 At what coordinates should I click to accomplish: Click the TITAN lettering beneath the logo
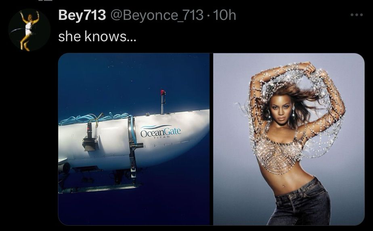(161, 137)
